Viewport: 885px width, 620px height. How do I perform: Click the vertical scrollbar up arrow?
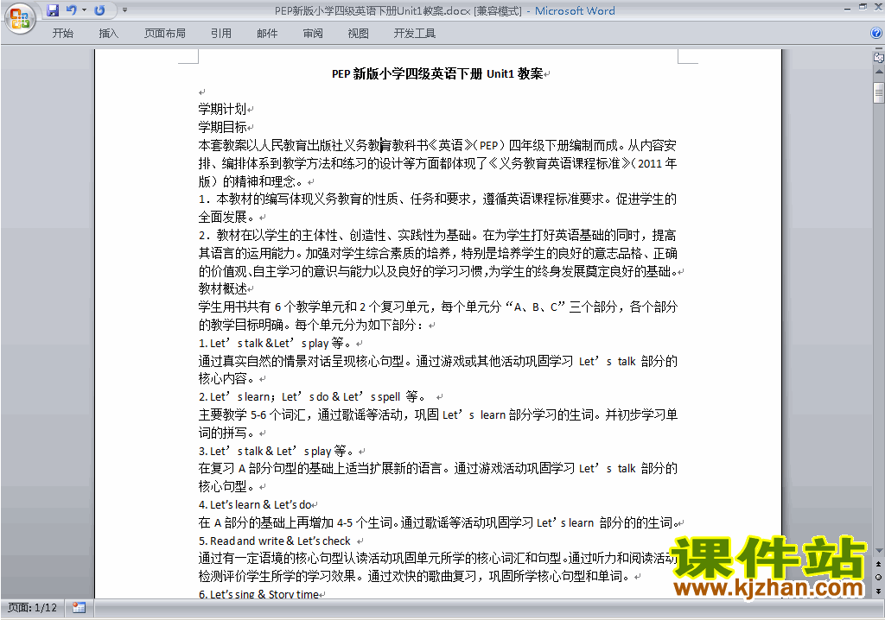coord(879,73)
